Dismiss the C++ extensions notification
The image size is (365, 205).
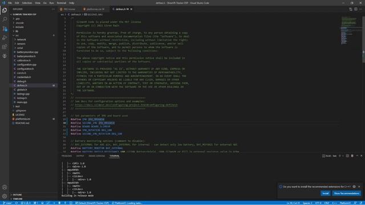359,186
